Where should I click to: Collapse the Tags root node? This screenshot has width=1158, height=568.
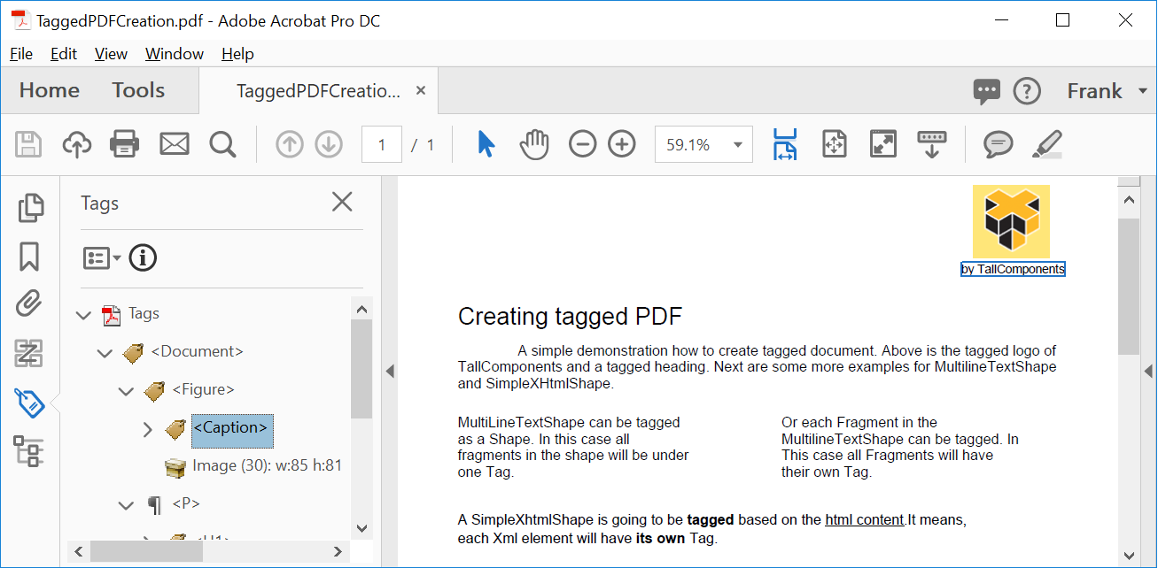84,315
